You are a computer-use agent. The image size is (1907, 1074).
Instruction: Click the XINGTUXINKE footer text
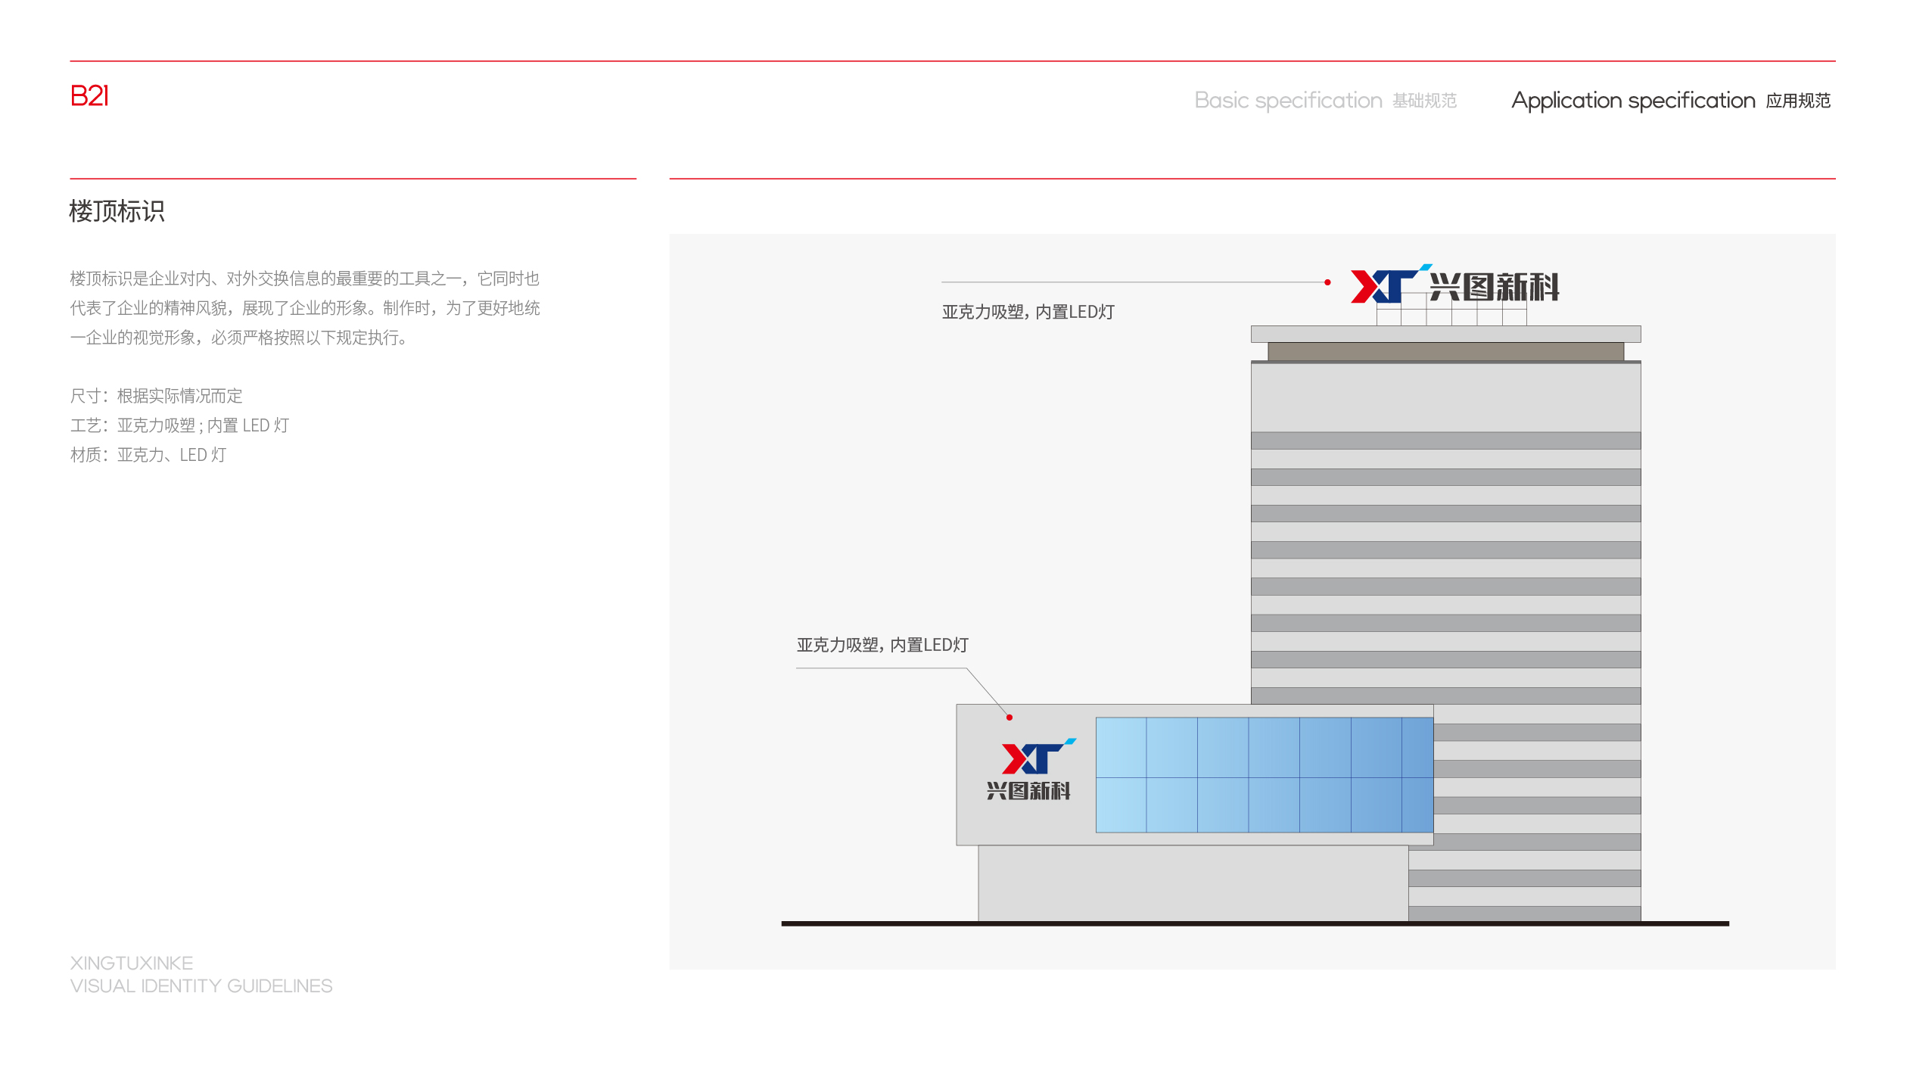(132, 963)
